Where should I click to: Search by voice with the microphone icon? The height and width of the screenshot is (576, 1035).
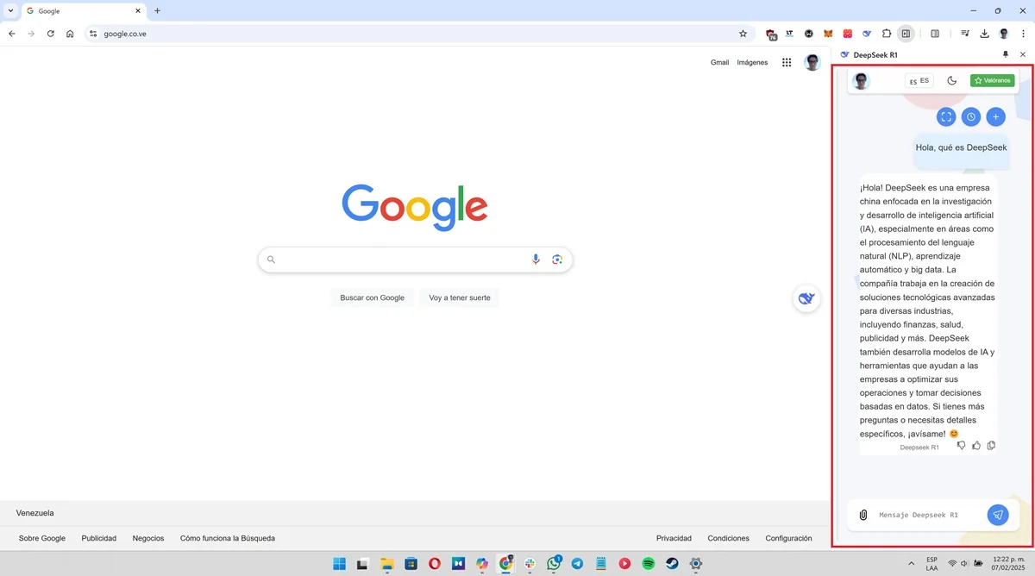coord(536,260)
